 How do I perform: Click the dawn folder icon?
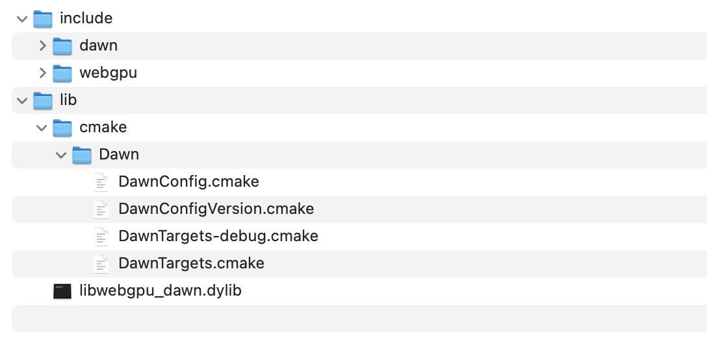[62, 46]
